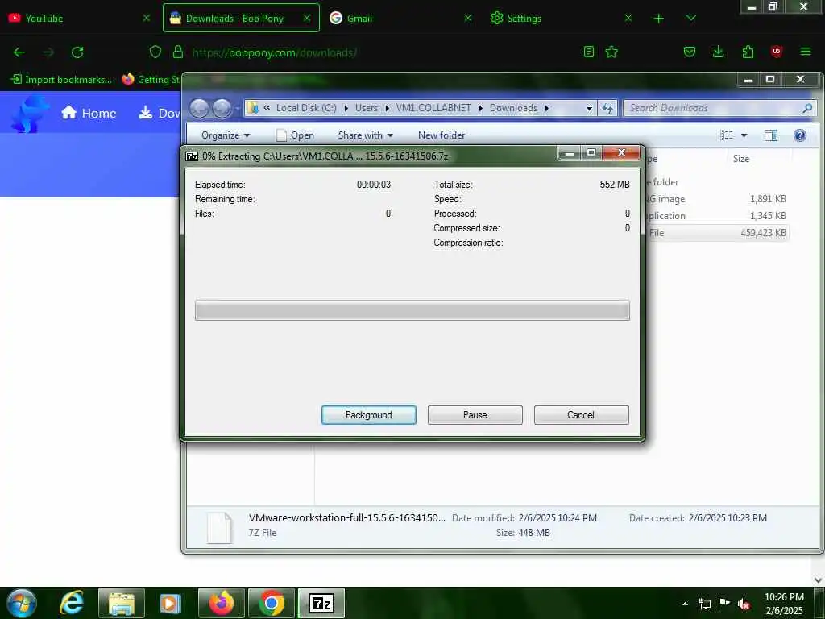
Task: Expand the arrow after Downloads in breadcrumb
Action: point(547,108)
